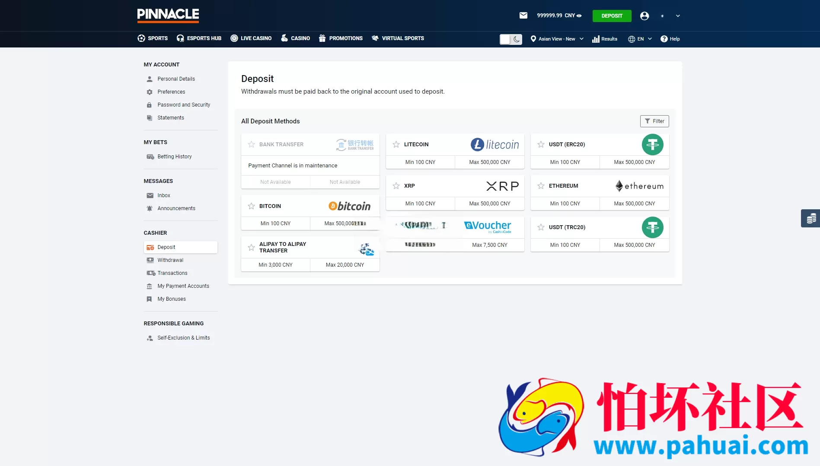820x466 pixels.
Task: Select the Ethereum logo
Action: (x=639, y=186)
